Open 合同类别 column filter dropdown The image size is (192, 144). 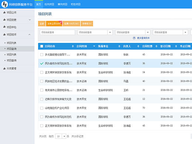click(94, 46)
